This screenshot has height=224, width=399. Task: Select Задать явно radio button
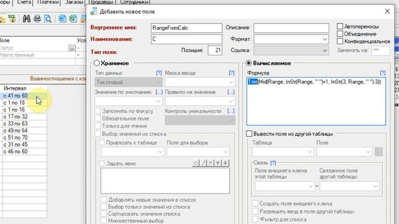coord(102,163)
